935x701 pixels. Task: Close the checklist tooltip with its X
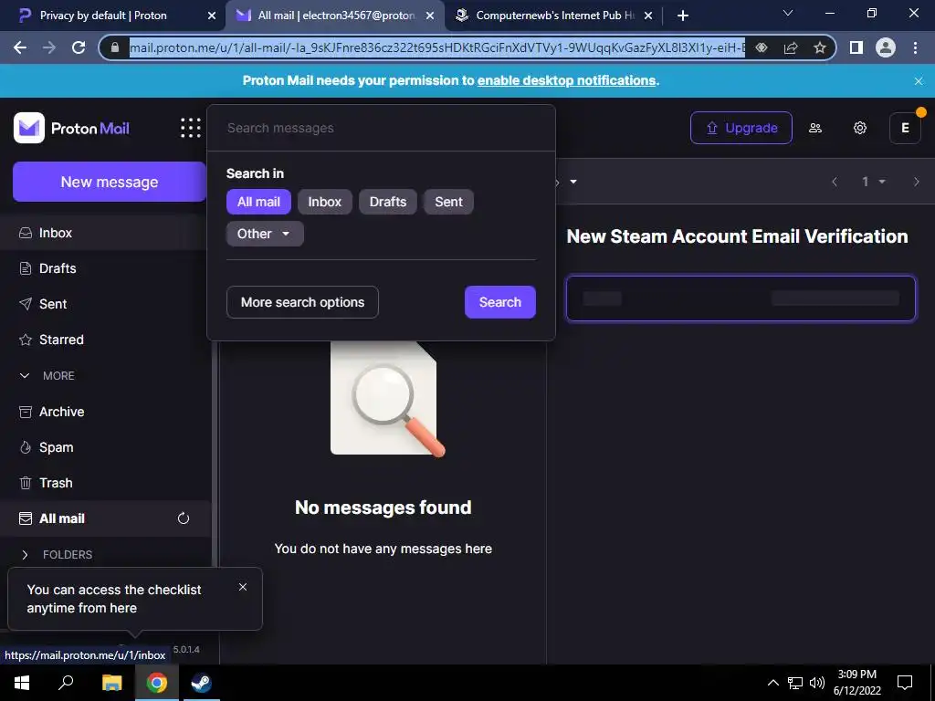tap(243, 587)
